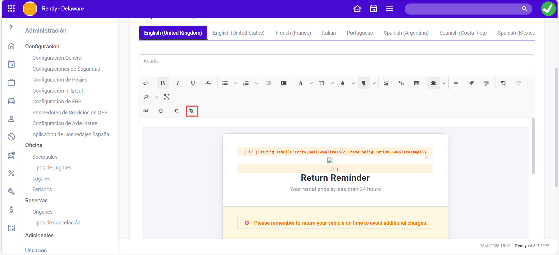559x255 pixels.
Task: Enter fullscreen editor mode
Action: click(x=167, y=97)
